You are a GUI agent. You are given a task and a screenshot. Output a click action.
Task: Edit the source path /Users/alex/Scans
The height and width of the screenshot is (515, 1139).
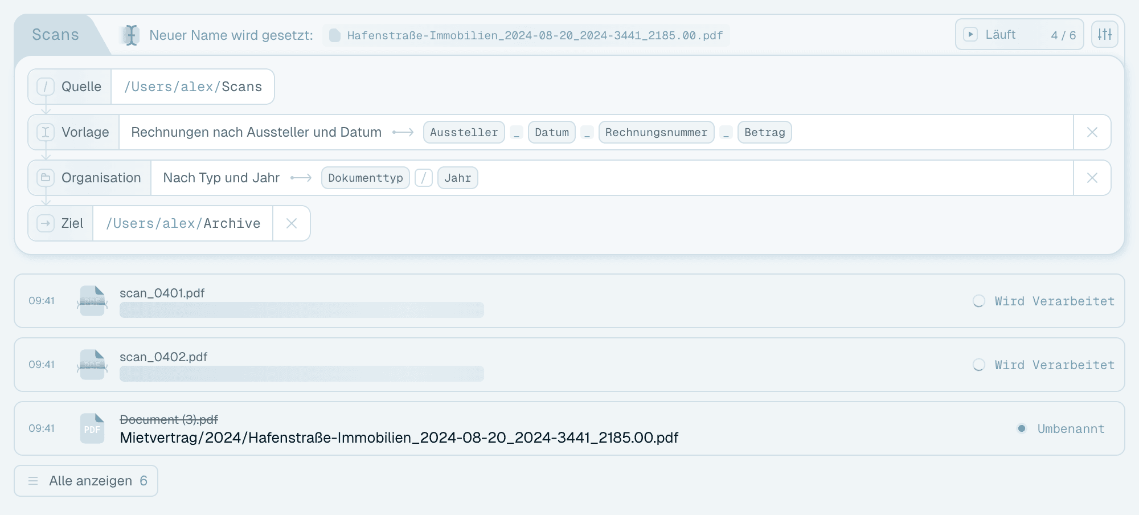193,87
